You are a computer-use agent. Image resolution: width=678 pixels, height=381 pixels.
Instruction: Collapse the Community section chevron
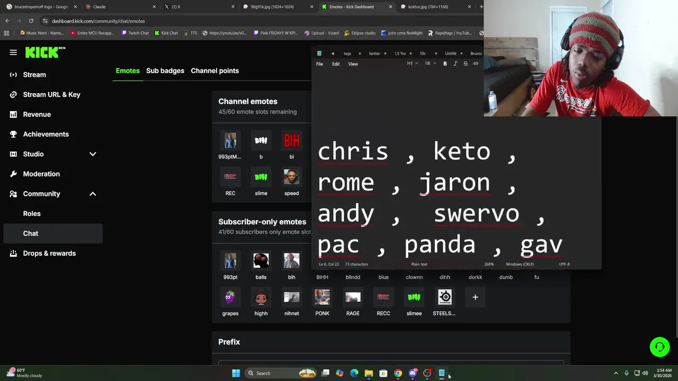pos(93,194)
